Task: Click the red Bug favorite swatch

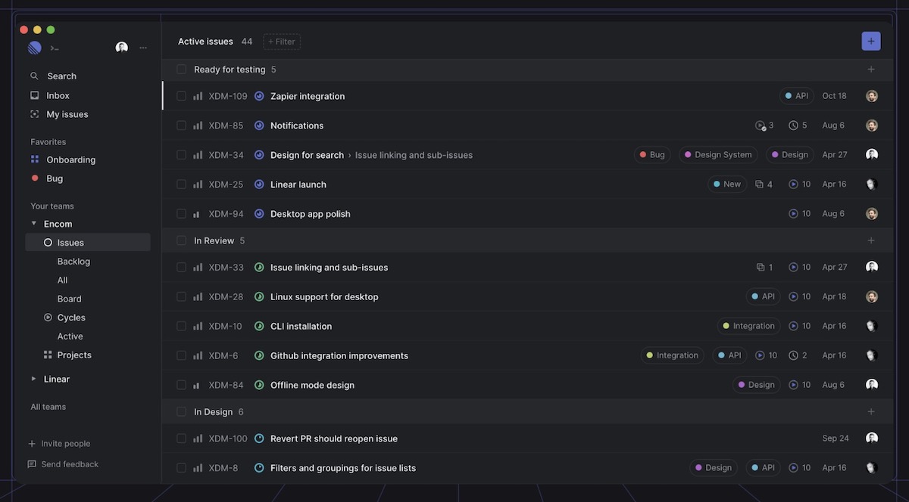Action: coord(35,178)
